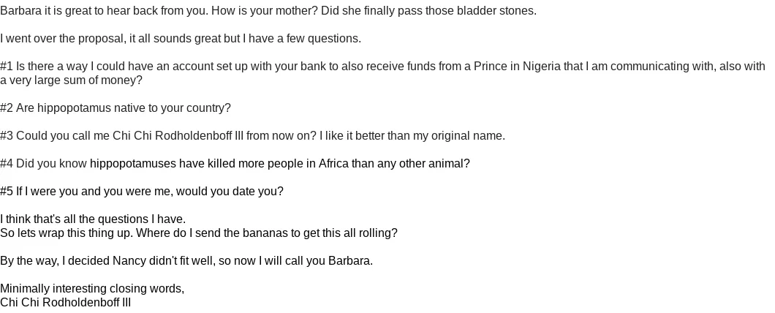Click the #1 question marker
This screenshot has width=775, height=313.
7,67
